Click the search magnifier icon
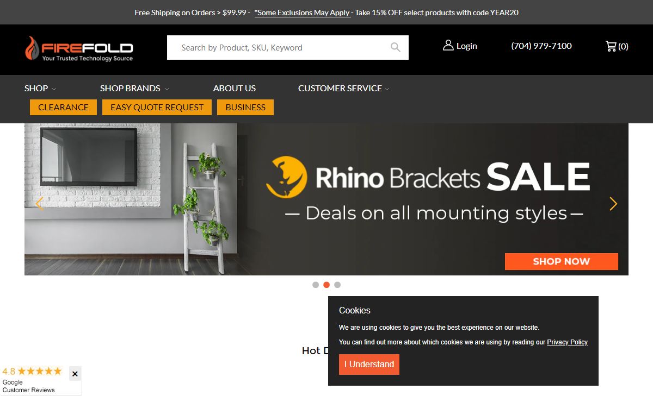The height and width of the screenshot is (402, 653). (x=396, y=47)
